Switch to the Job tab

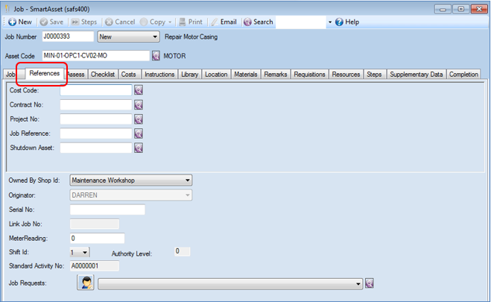coord(10,75)
